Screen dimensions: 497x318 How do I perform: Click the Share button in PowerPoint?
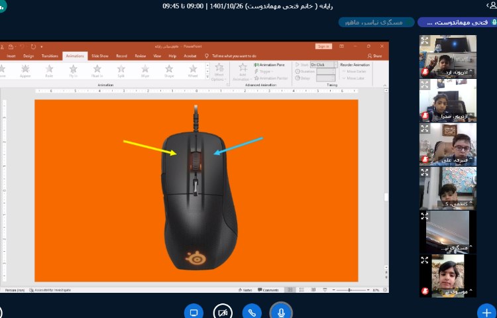tap(376, 56)
